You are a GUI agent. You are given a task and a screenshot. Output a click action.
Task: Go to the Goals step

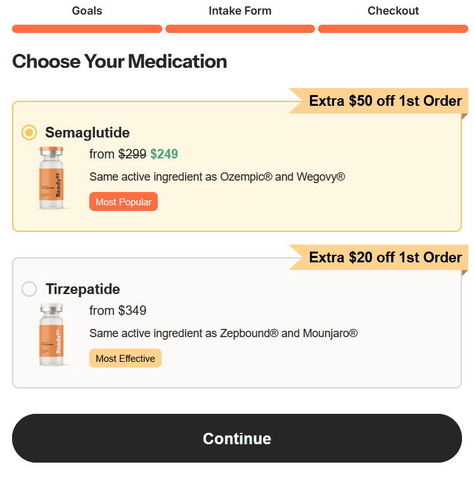(87, 11)
